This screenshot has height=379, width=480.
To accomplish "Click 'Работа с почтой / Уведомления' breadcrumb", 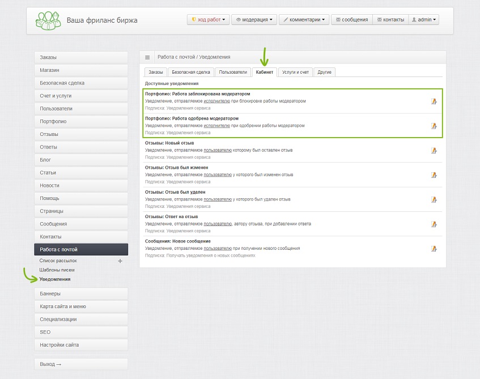I will pos(194,57).
